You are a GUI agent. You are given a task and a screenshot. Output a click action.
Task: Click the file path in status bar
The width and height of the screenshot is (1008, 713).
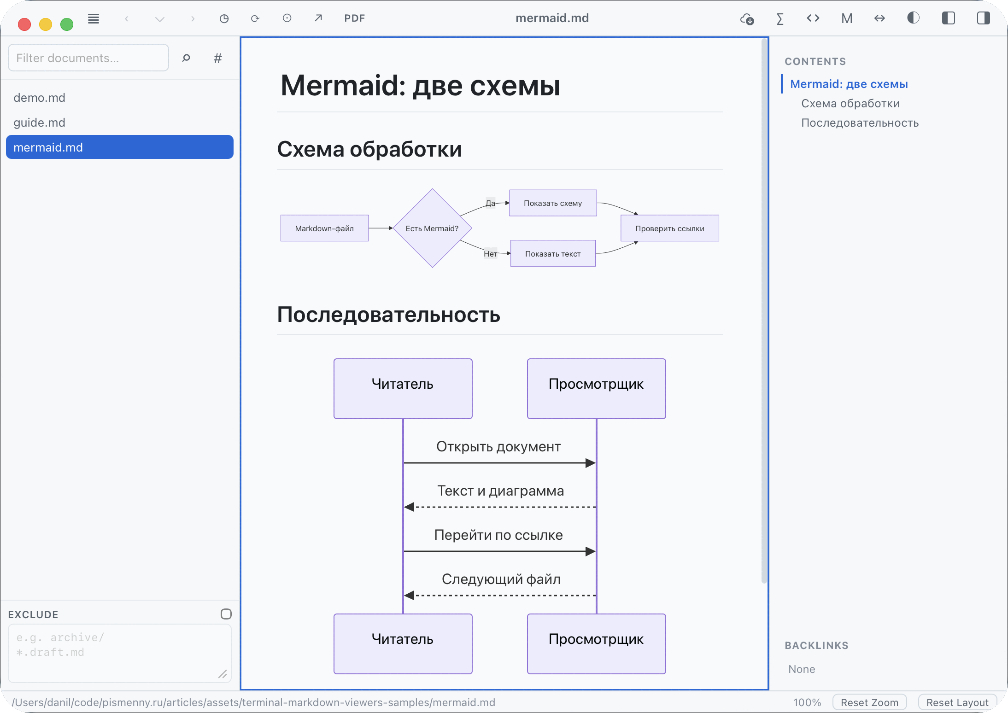(x=253, y=702)
